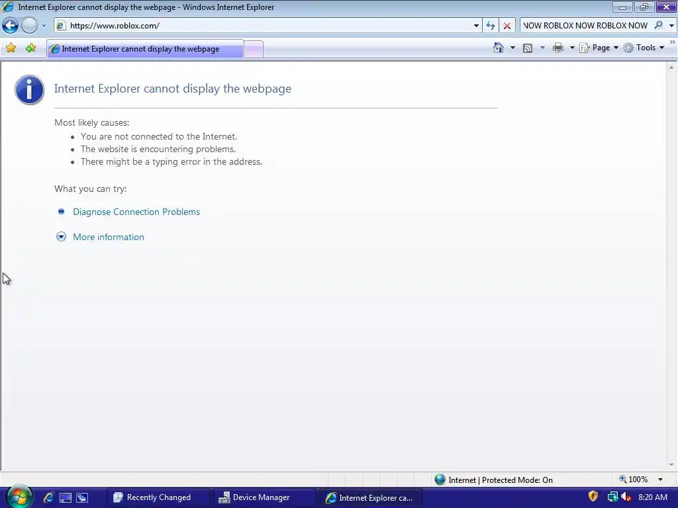The height and width of the screenshot is (508, 678).
Task: Expand the Home button dropdown arrow
Action: click(512, 48)
